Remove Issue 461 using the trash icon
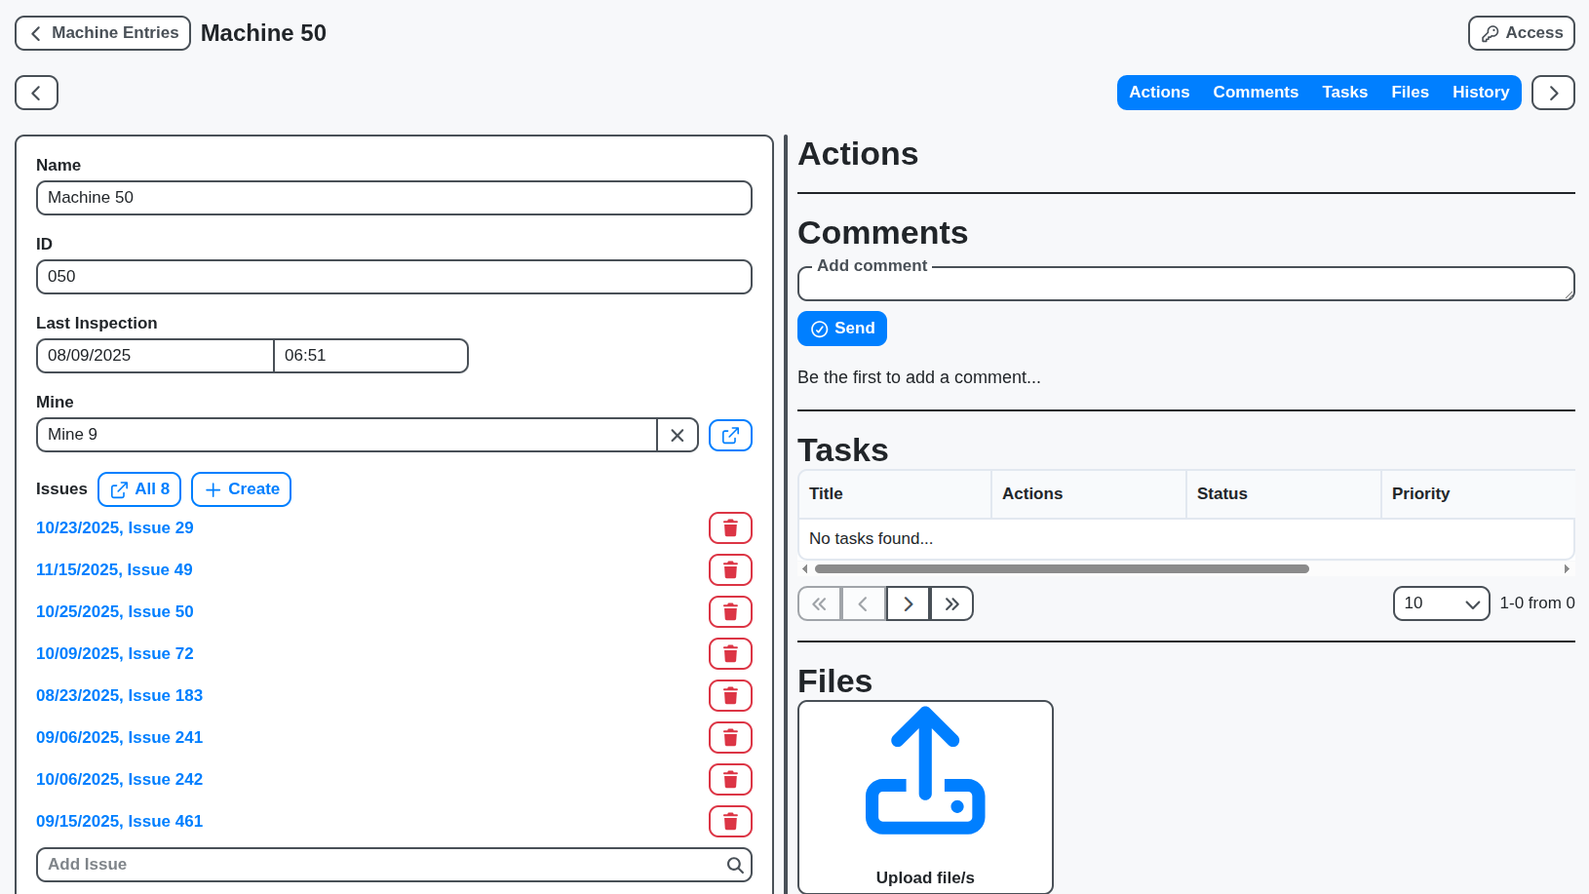 point(730,822)
